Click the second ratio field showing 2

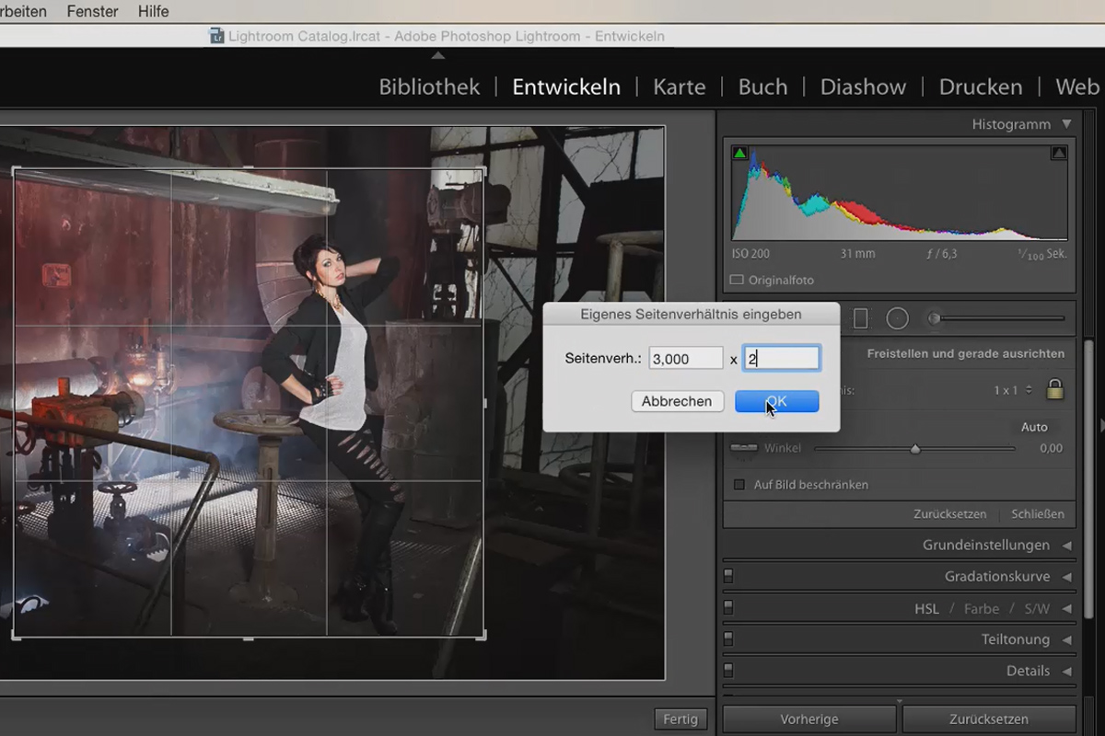coord(782,359)
